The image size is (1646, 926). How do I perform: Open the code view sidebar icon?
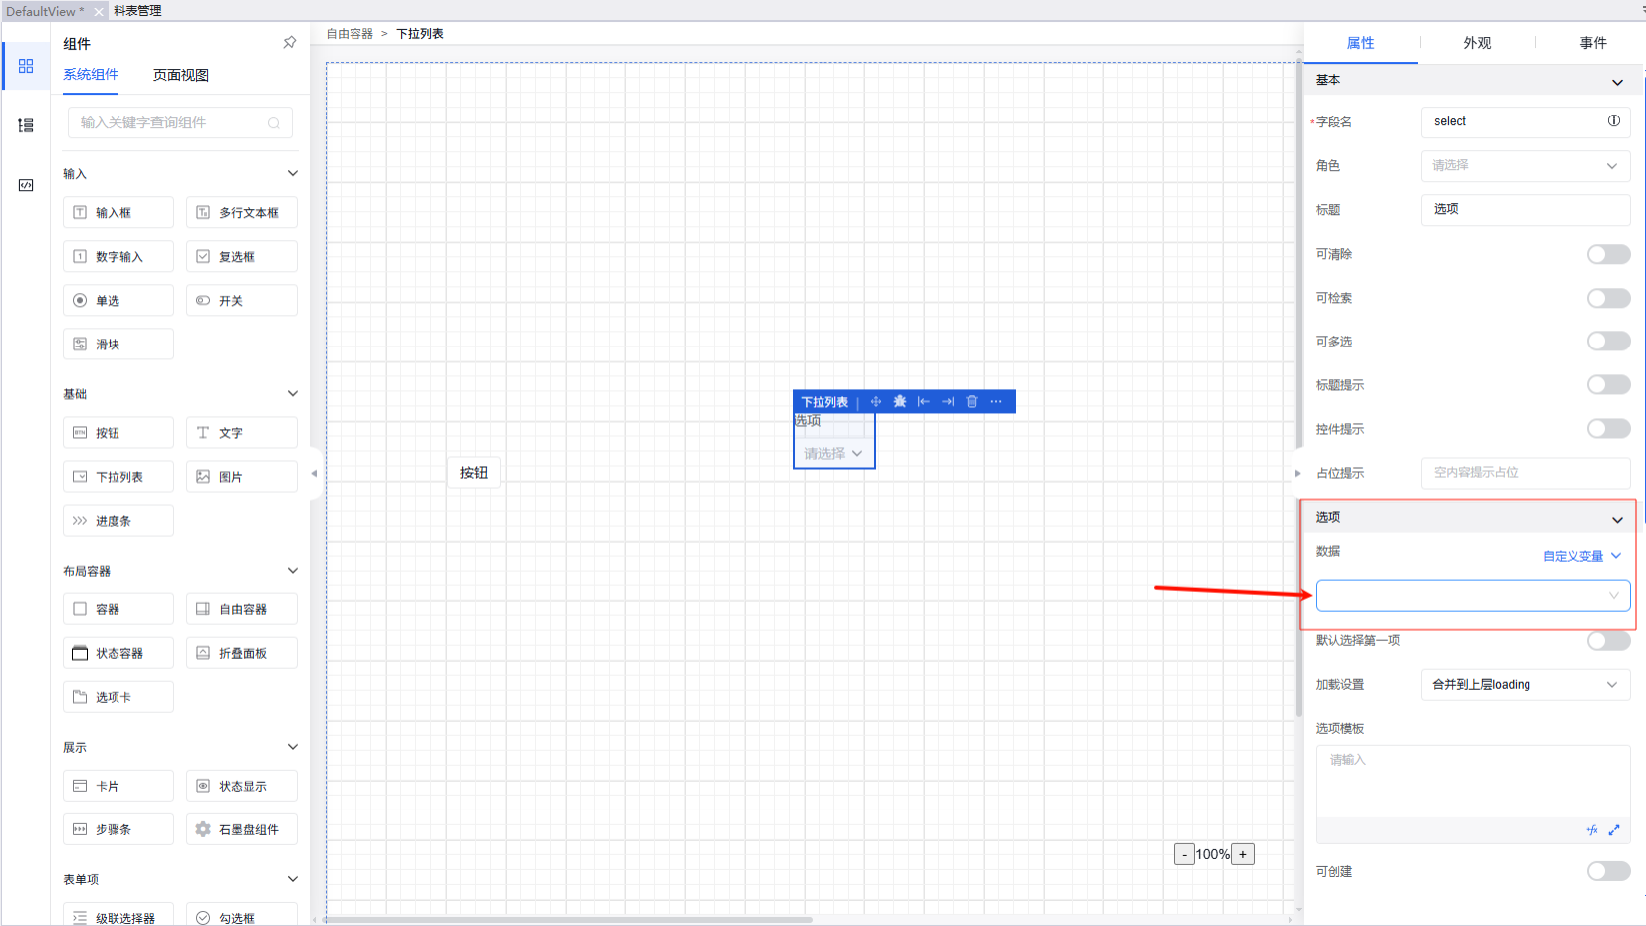pyautogui.click(x=26, y=185)
